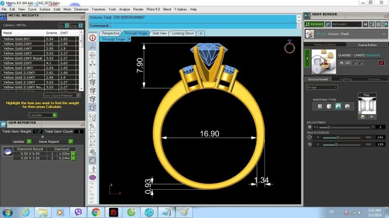Click the rewind double-arrow icon in VRay panel
The width and height of the screenshot is (389, 218).
coord(365,24)
